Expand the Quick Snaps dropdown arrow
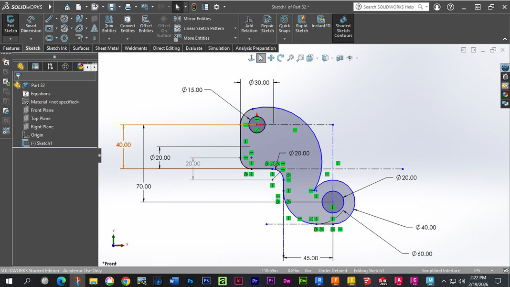Image resolution: width=510 pixels, height=287 pixels. coord(284,39)
